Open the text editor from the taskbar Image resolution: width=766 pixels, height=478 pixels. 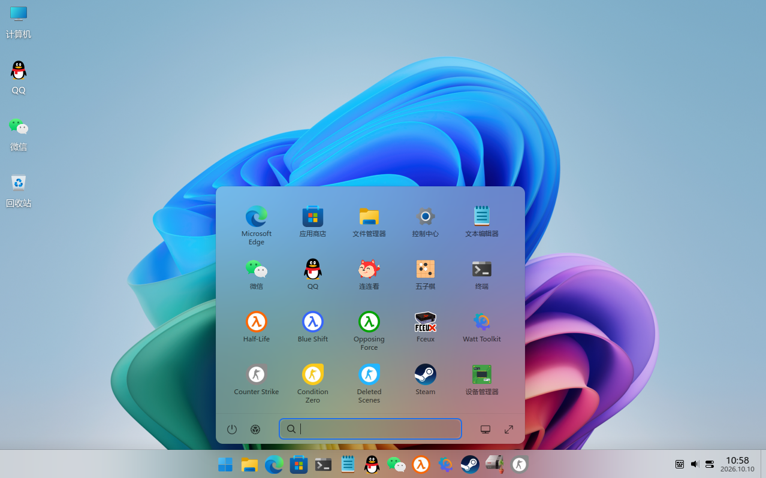(348, 464)
